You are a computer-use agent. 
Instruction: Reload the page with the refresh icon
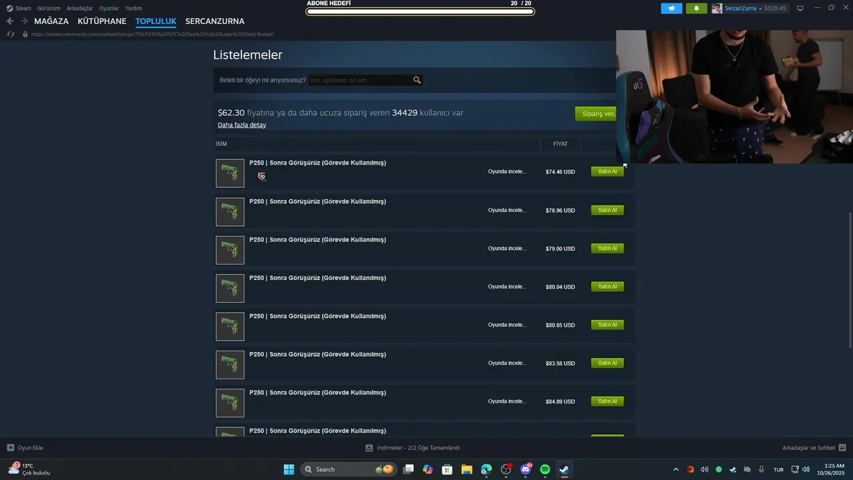pyautogui.click(x=10, y=34)
